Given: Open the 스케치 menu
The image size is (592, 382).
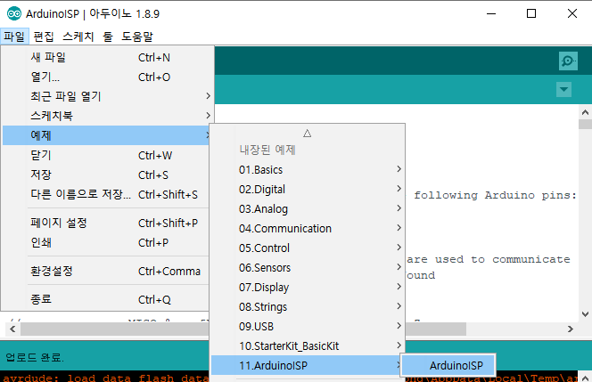Looking at the screenshot, I should click(x=78, y=37).
